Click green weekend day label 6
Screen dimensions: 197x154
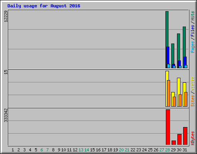click(42, 150)
